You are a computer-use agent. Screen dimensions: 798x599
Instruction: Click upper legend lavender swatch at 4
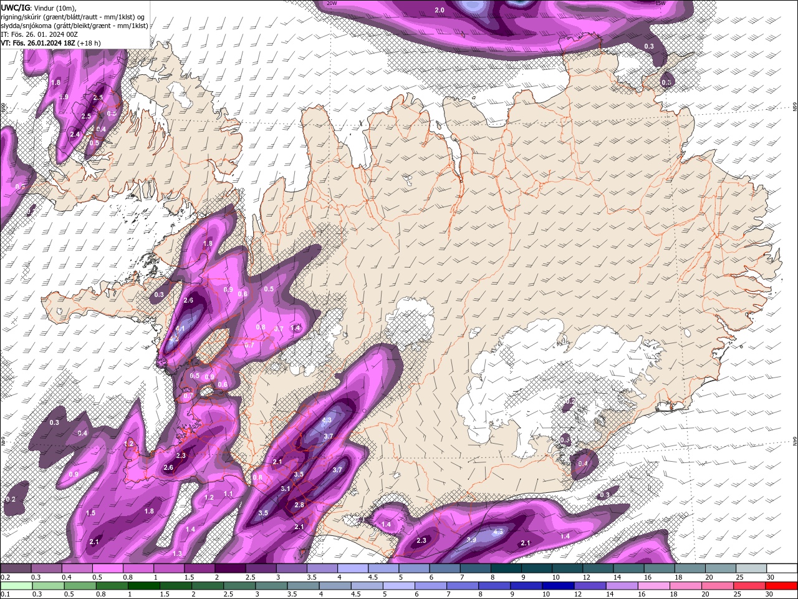(x=353, y=568)
